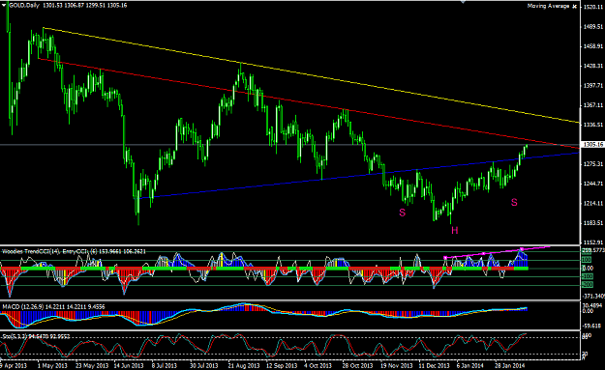
Task: Click the 8 Jul 2013 date label
Action: [x=164, y=365]
